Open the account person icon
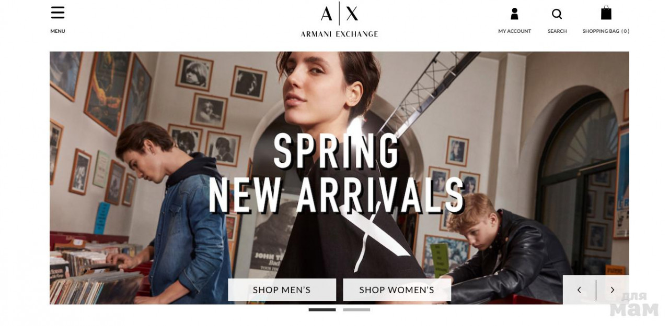 tap(514, 14)
